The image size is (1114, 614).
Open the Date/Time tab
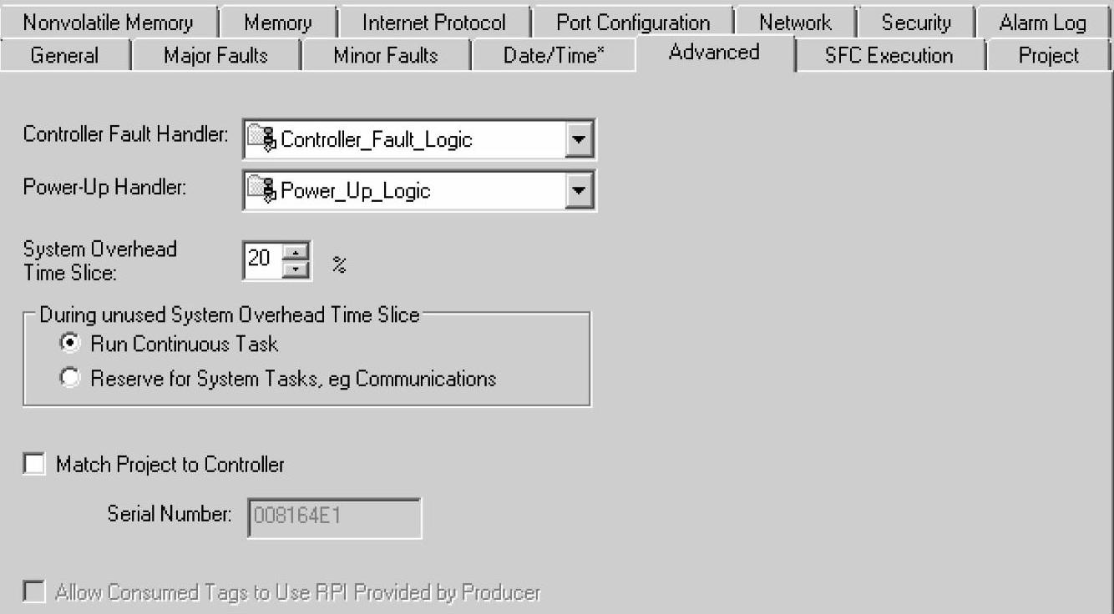pos(554,56)
